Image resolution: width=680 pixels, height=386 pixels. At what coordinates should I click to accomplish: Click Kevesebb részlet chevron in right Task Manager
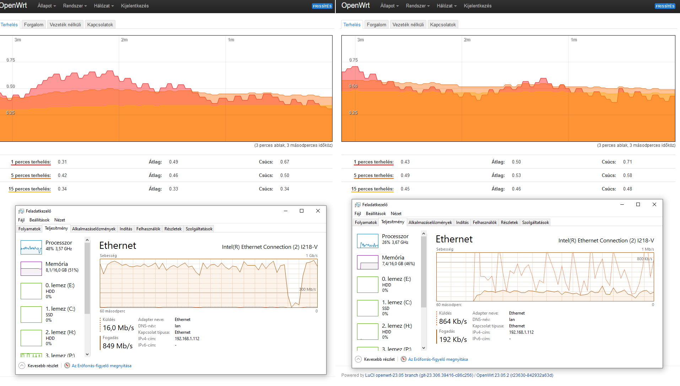pos(358,359)
